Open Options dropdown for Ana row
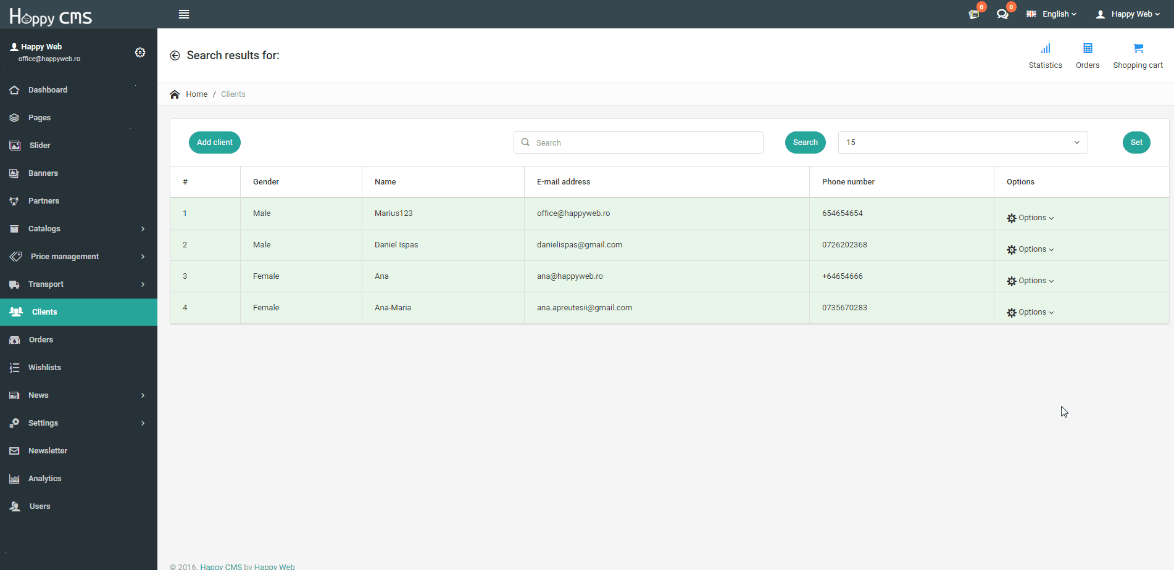Viewport: 1174px width, 570px height. (1030, 281)
